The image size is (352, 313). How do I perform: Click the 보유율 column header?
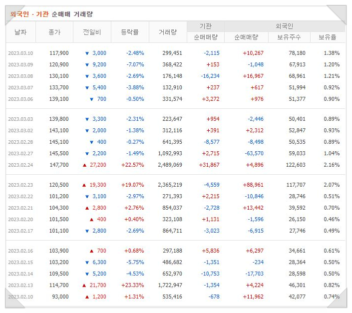328,37
